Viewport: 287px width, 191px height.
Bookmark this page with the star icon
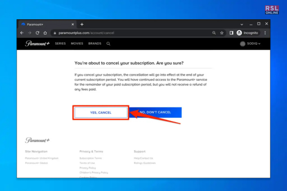[222, 33]
